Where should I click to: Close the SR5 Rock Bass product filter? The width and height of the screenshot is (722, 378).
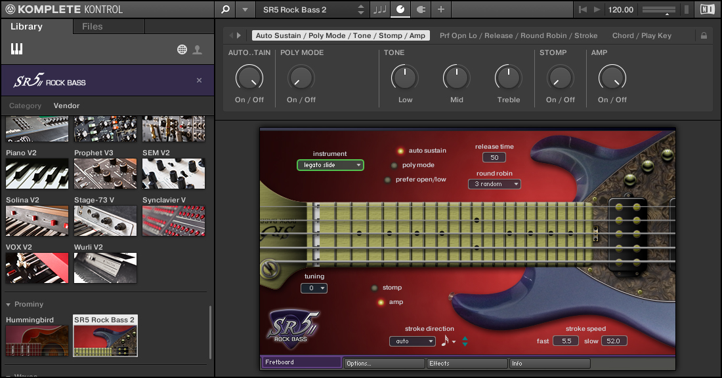click(199, 80)
